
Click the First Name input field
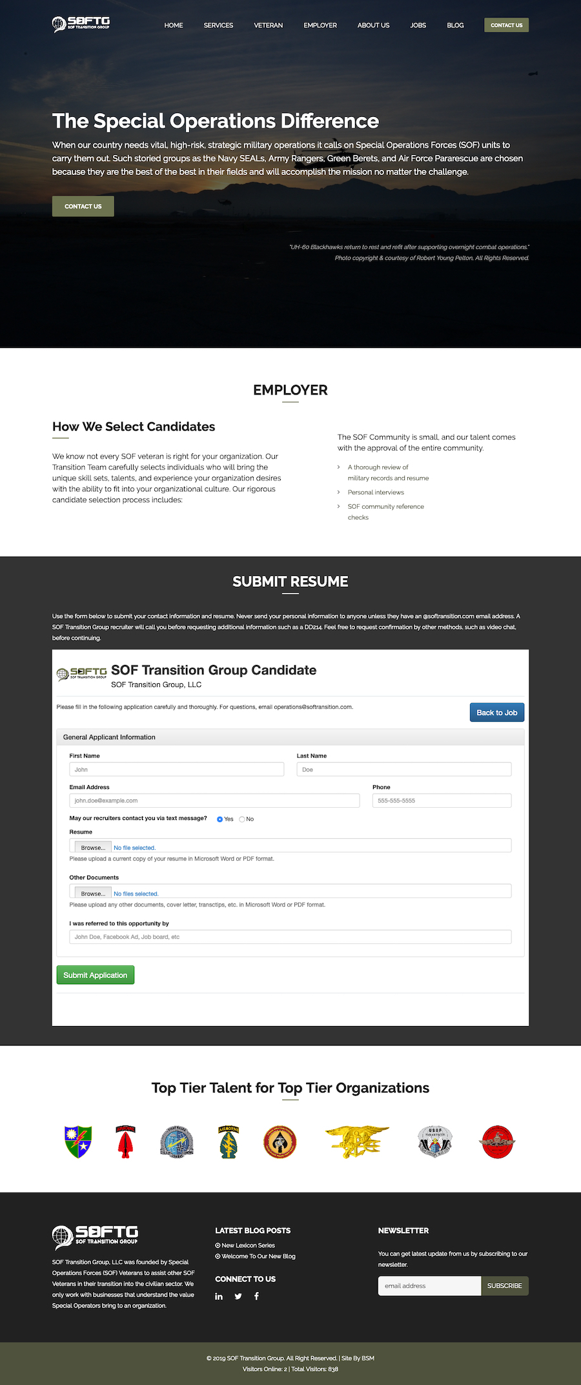coord(177,769)
